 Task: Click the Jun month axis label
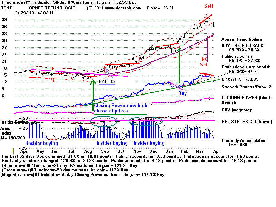55,151
